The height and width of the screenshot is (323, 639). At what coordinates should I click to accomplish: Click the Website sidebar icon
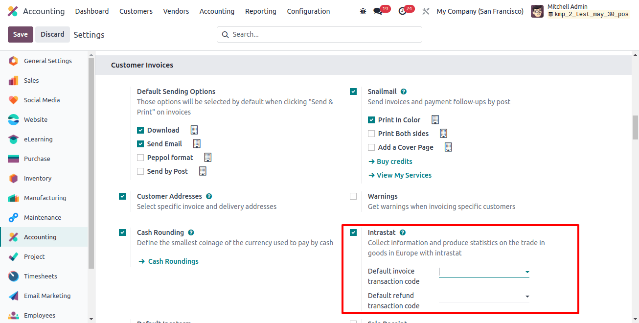pyautogui.click(x=14, y=120)
